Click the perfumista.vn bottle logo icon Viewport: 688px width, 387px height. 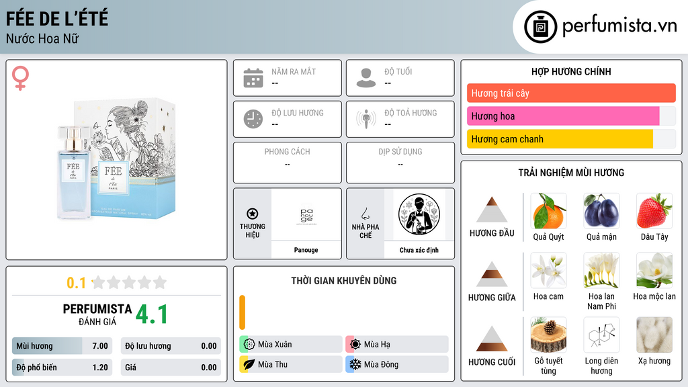click(540, 27)
